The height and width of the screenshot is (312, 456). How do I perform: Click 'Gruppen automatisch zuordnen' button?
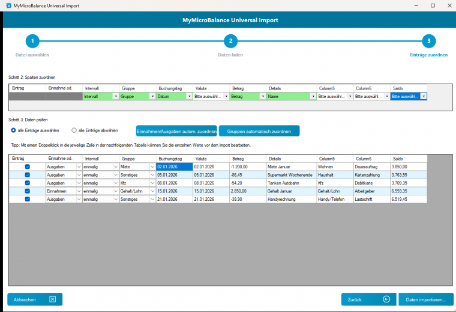tap(259, 131)
